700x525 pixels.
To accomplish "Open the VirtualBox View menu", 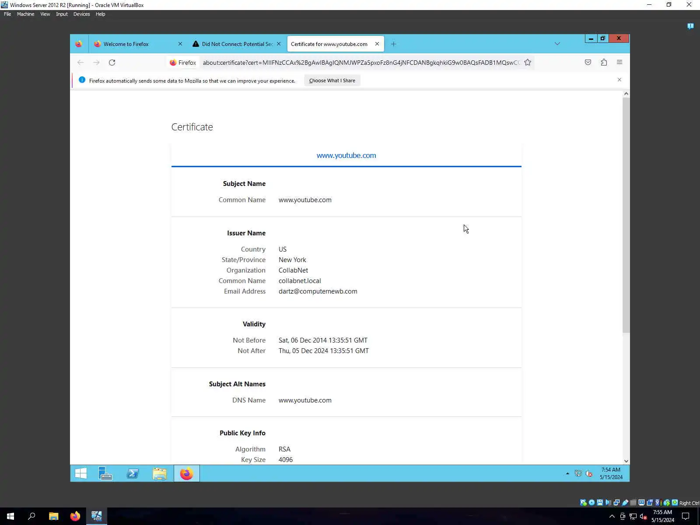I will tap(45, 14).
